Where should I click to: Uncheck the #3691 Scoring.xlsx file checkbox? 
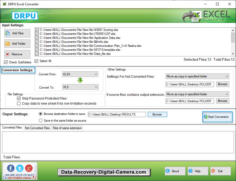point(37,30)
